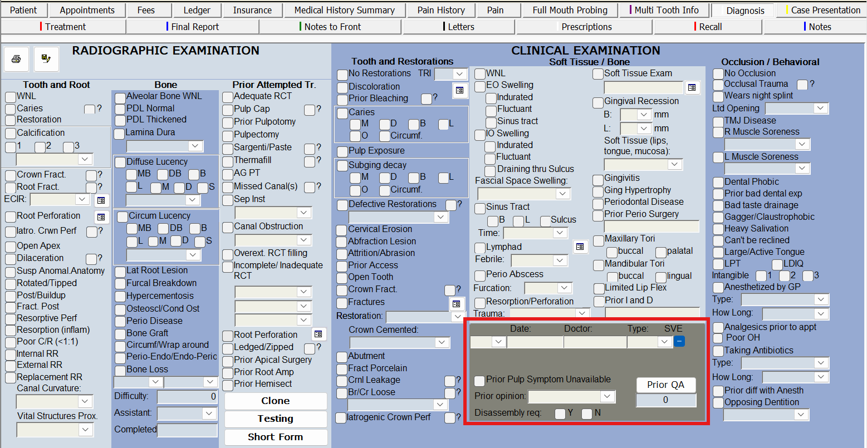Screen dimensions: 867x448
Task: Click the blue minus button beside SVE Type
Action: tap(679, 341)
